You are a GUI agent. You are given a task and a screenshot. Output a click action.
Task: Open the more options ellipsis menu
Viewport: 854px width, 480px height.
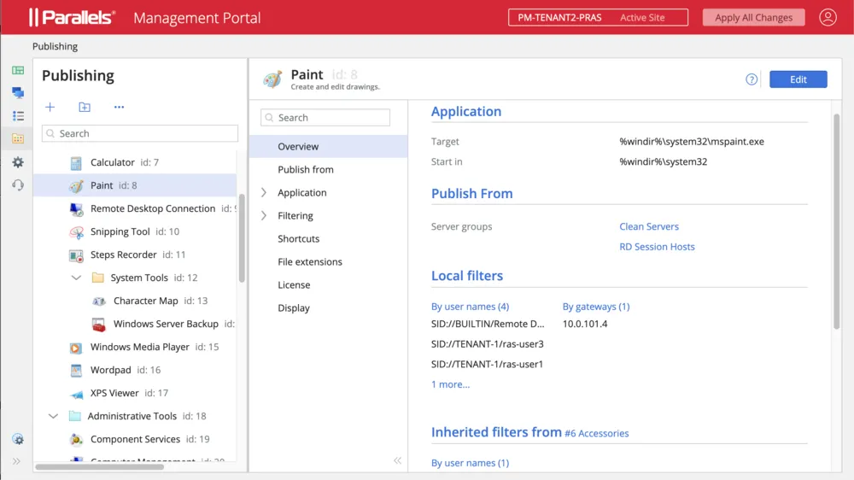click(119, 107)
